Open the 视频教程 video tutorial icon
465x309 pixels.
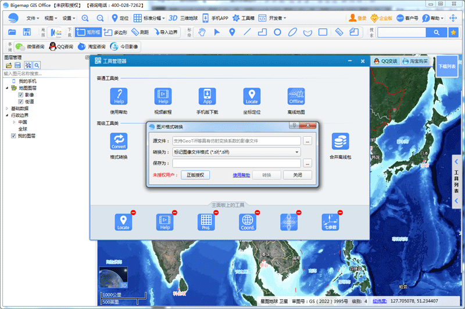(x=163, y=96)
